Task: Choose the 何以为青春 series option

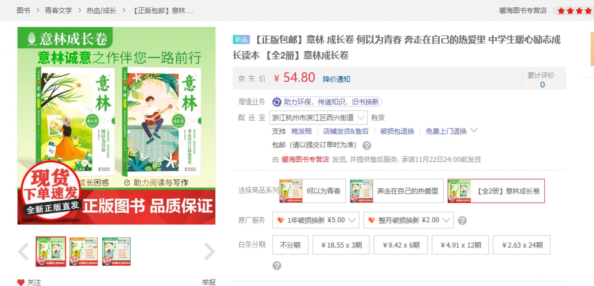Action: tap(312, 191)
